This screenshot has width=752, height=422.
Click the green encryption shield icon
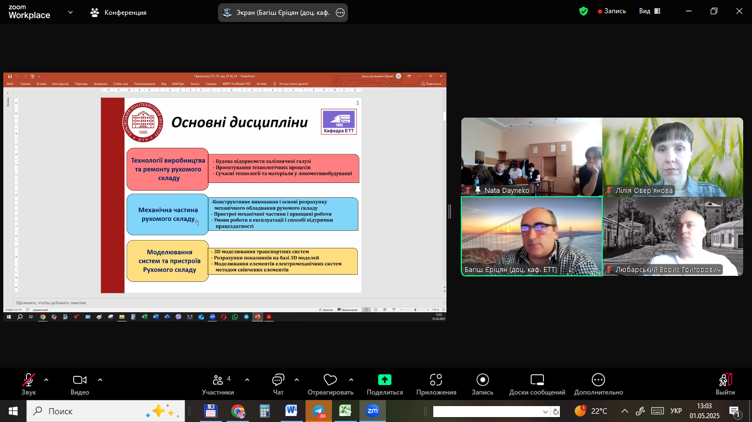584,11
